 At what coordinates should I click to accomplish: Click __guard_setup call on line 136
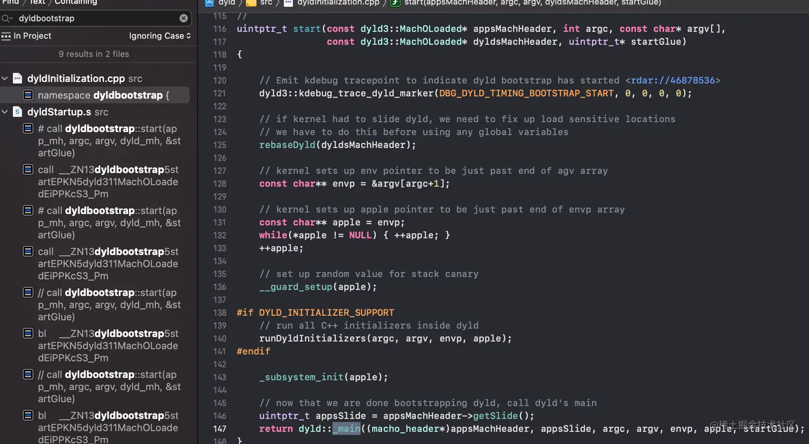(296, 287)
